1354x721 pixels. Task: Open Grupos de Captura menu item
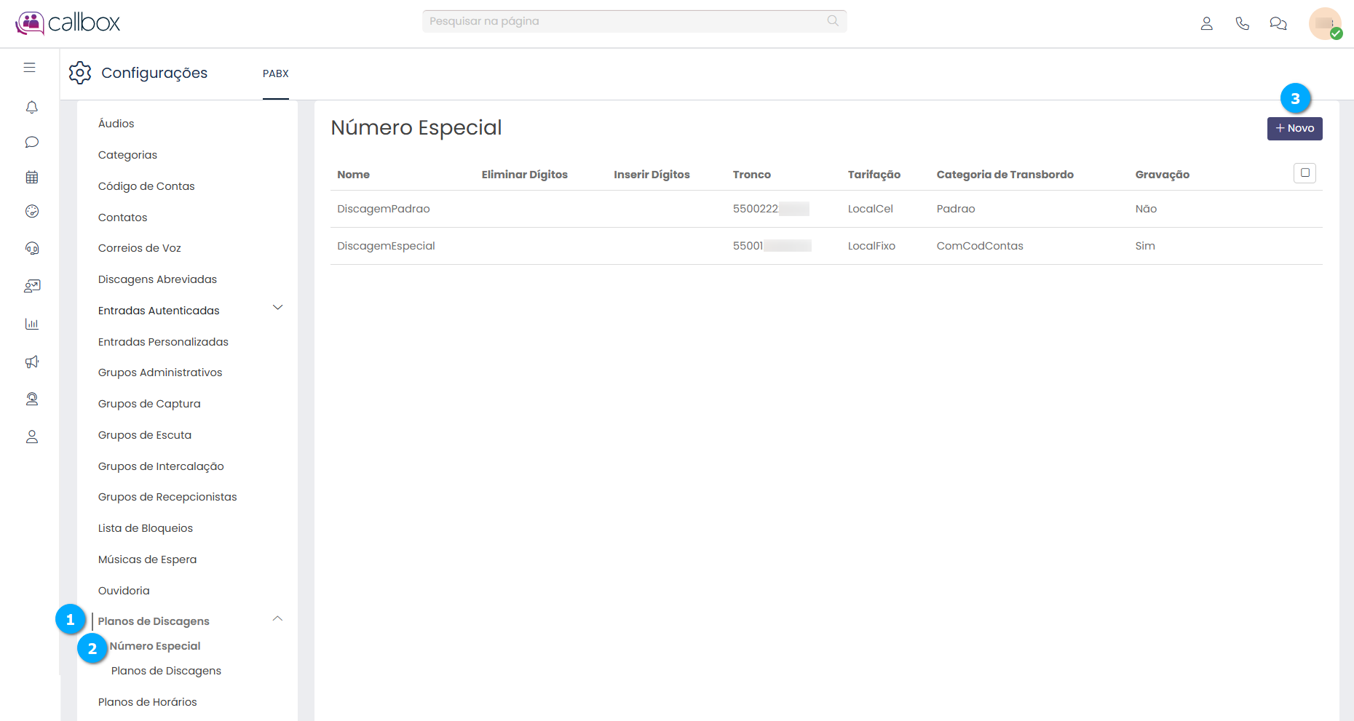click(149, 404)
